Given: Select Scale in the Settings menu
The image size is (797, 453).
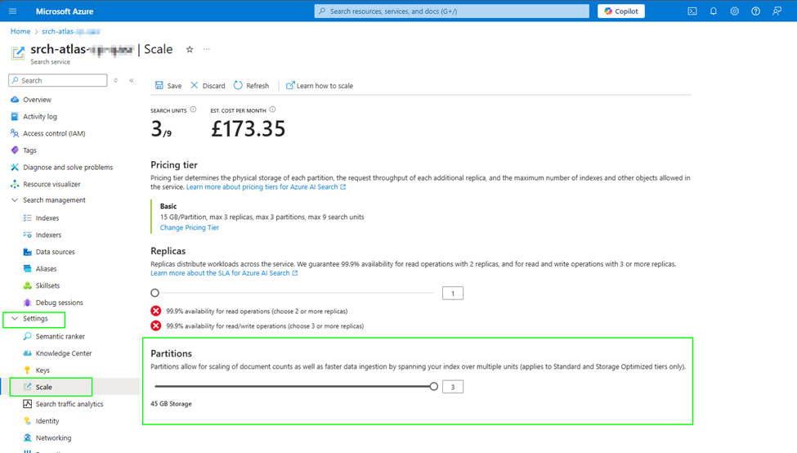Looking at the screenshot, I should tap(43, 387).
